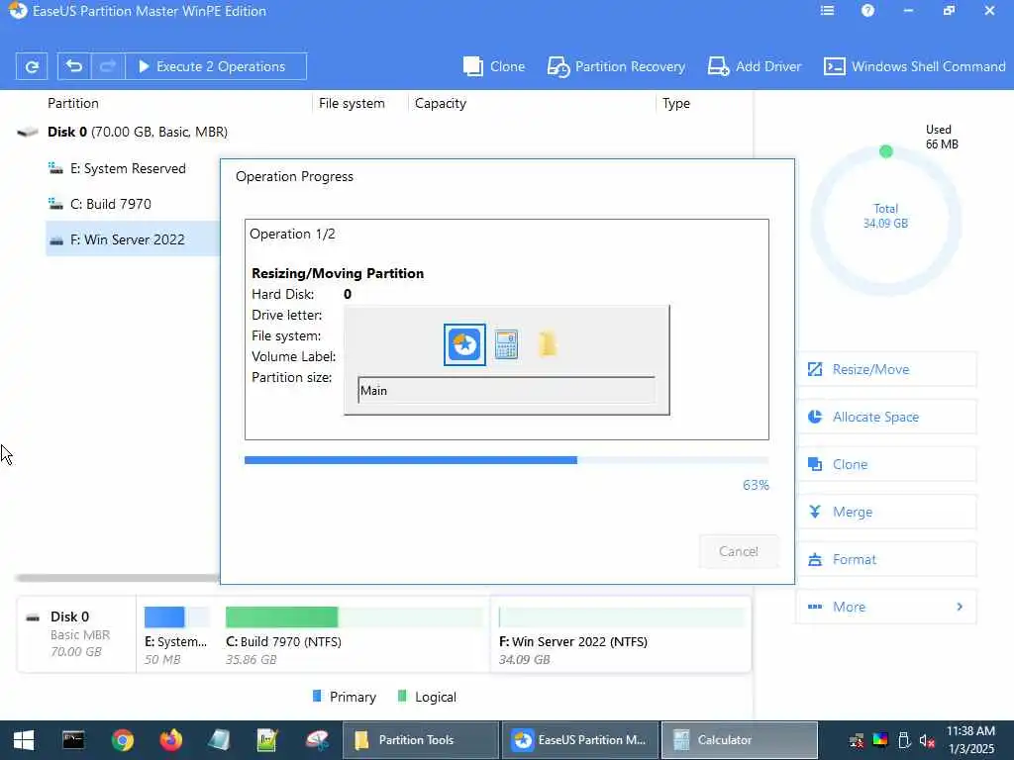Click C: Build 7970 block in disk map
1014x760 pixels.
point(354,635)
